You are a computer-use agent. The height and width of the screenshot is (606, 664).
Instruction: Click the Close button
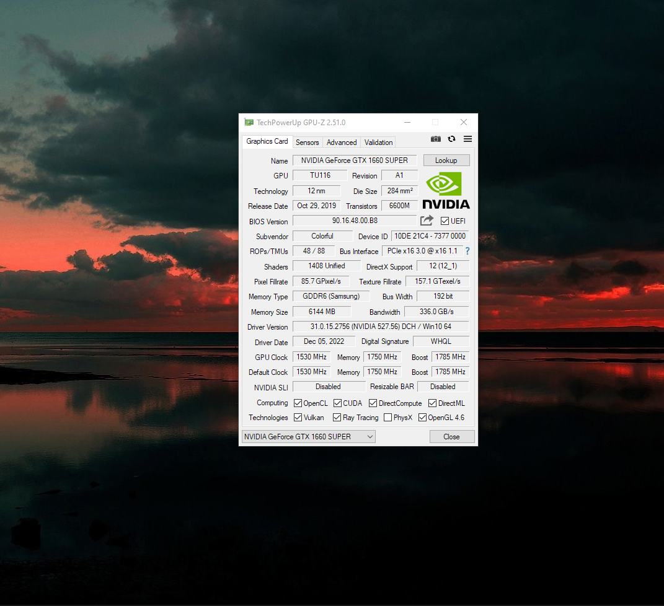(452, 436)
